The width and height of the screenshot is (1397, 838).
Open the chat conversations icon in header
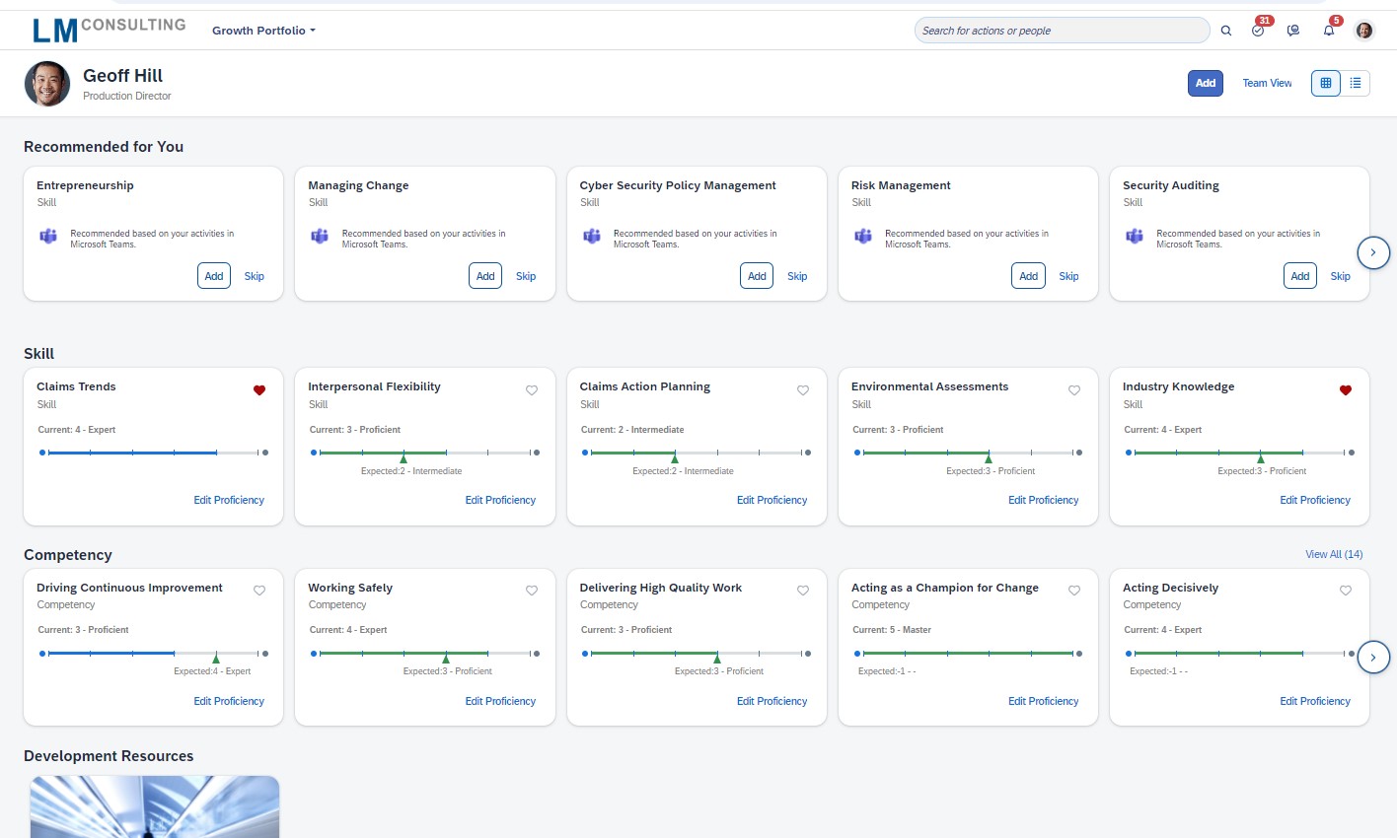coord(1293,31)
